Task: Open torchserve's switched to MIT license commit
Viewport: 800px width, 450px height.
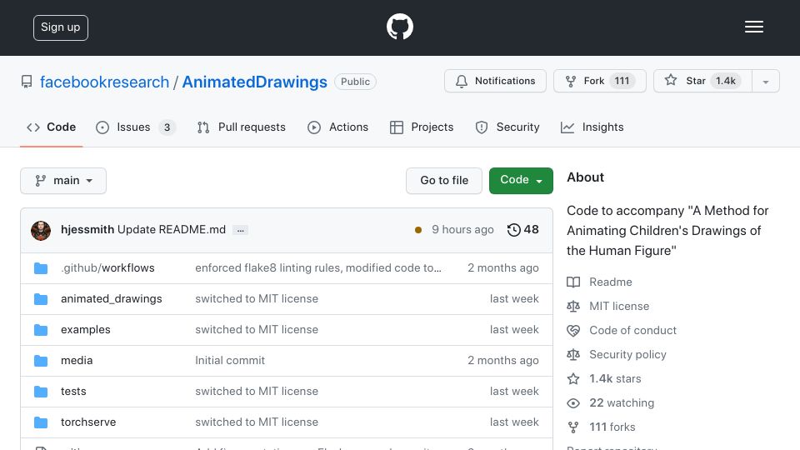Action: pos(257,422)
